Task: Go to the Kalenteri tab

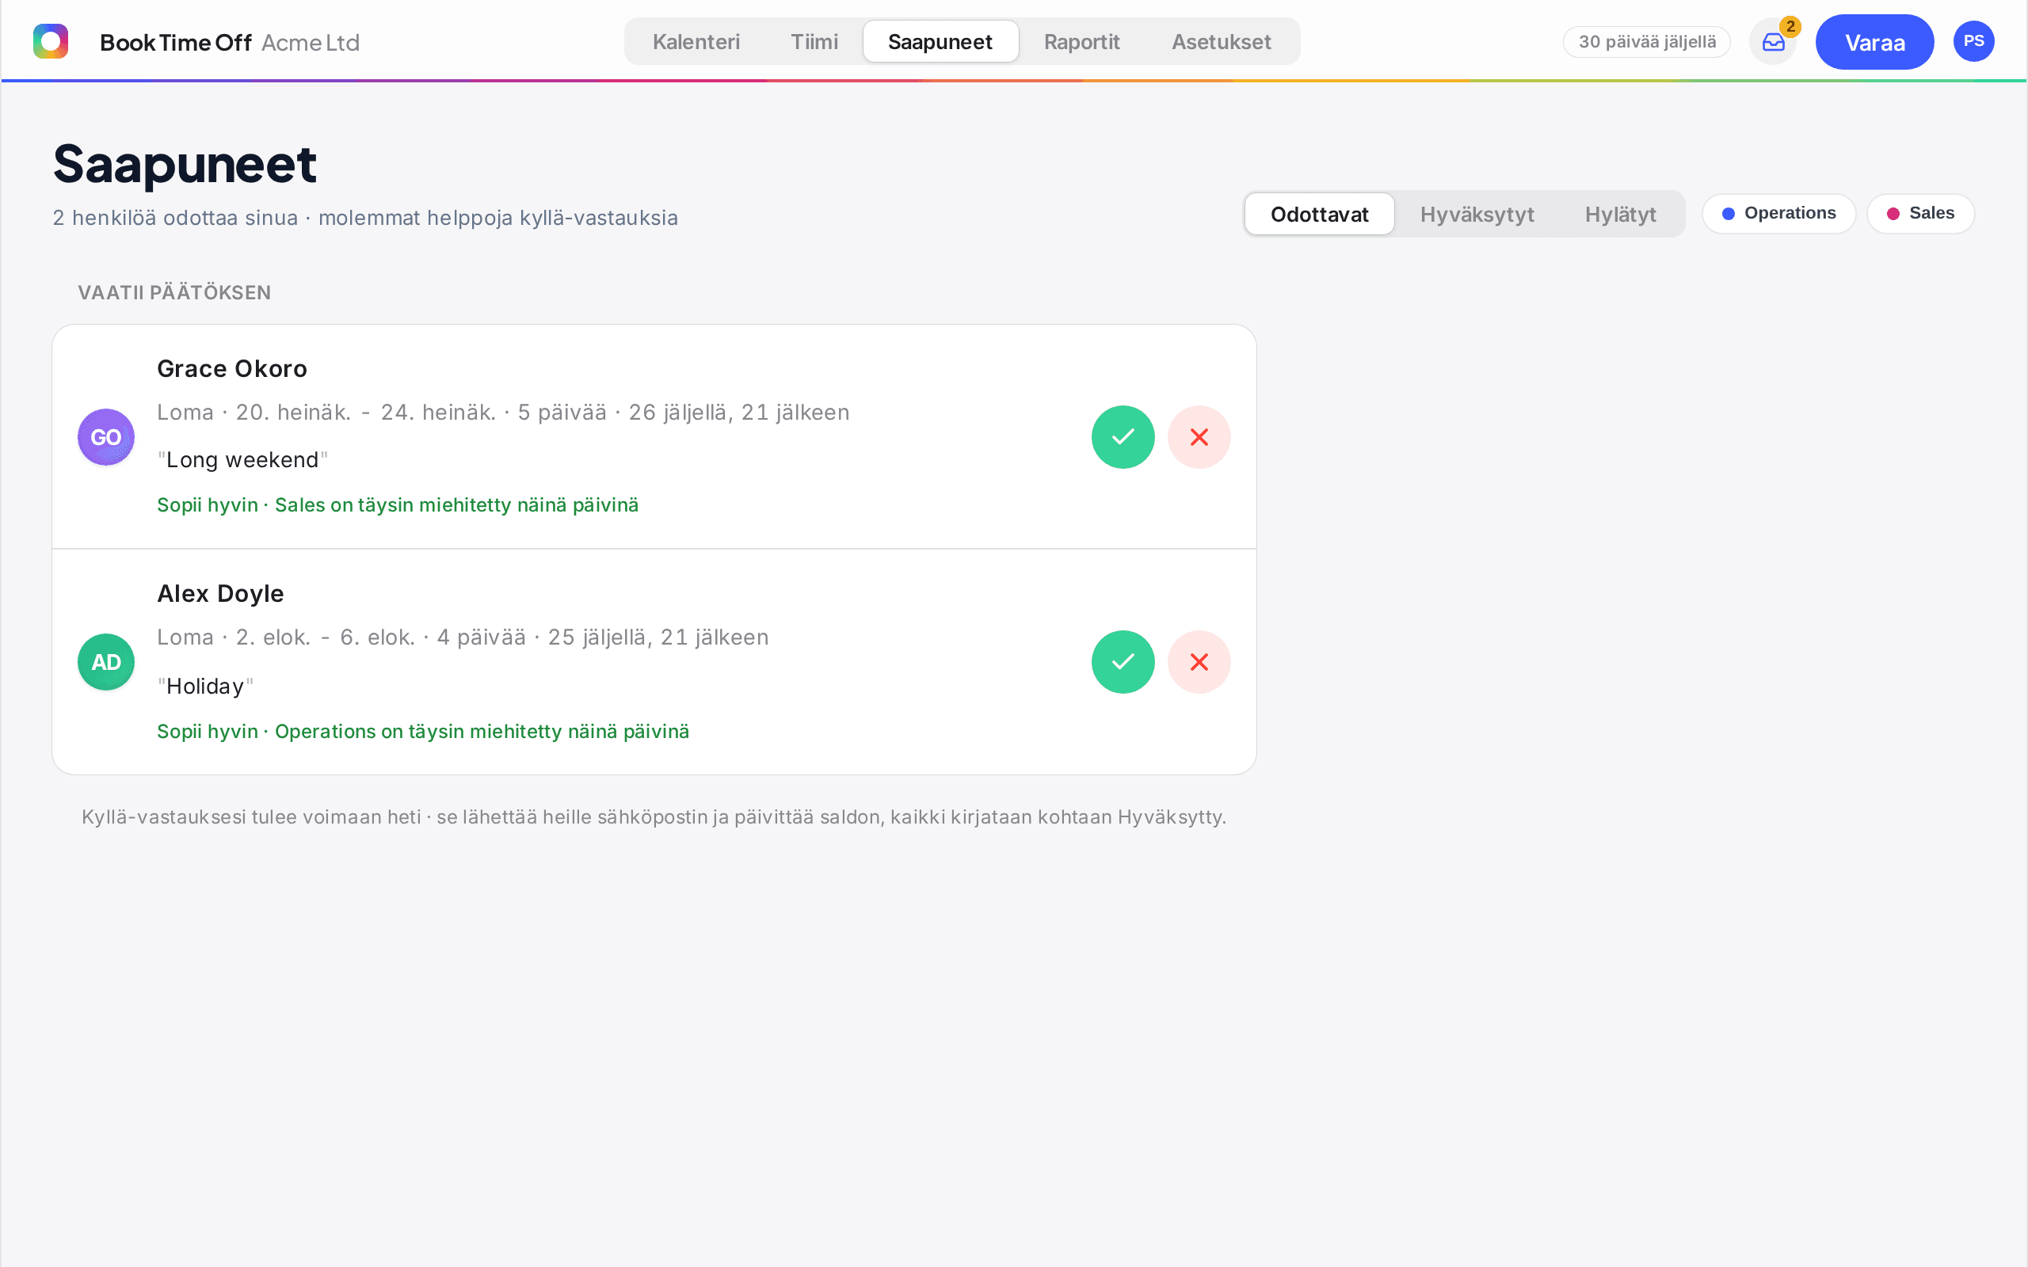Action: coord(696,42)
